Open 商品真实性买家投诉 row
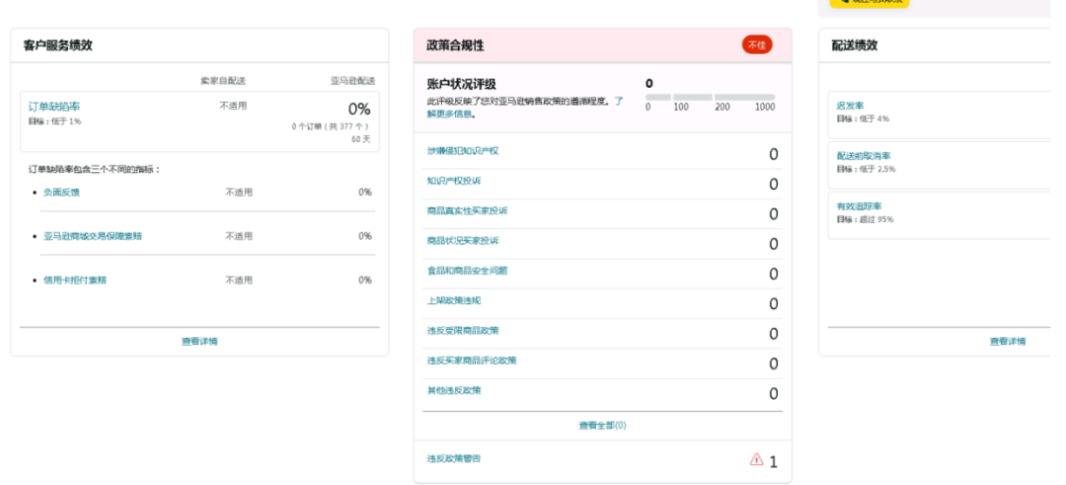Viewport: 1066px width, 485px height. pyautogui.click(x=467, y=210)
